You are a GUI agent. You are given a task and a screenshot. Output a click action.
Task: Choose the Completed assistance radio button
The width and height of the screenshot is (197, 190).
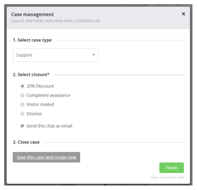22,96
